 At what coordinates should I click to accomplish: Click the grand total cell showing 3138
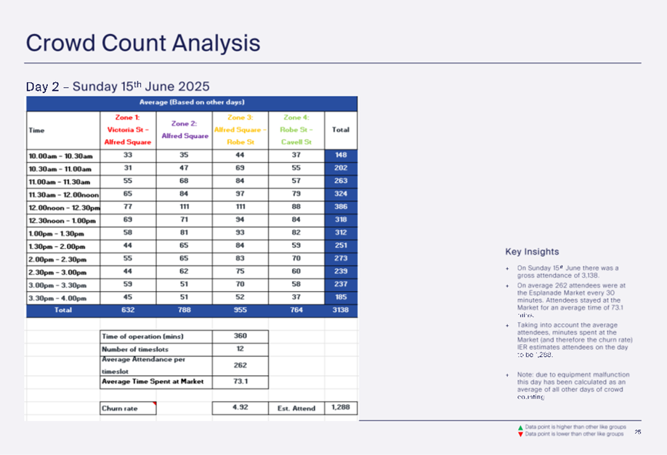coord(341,310)
